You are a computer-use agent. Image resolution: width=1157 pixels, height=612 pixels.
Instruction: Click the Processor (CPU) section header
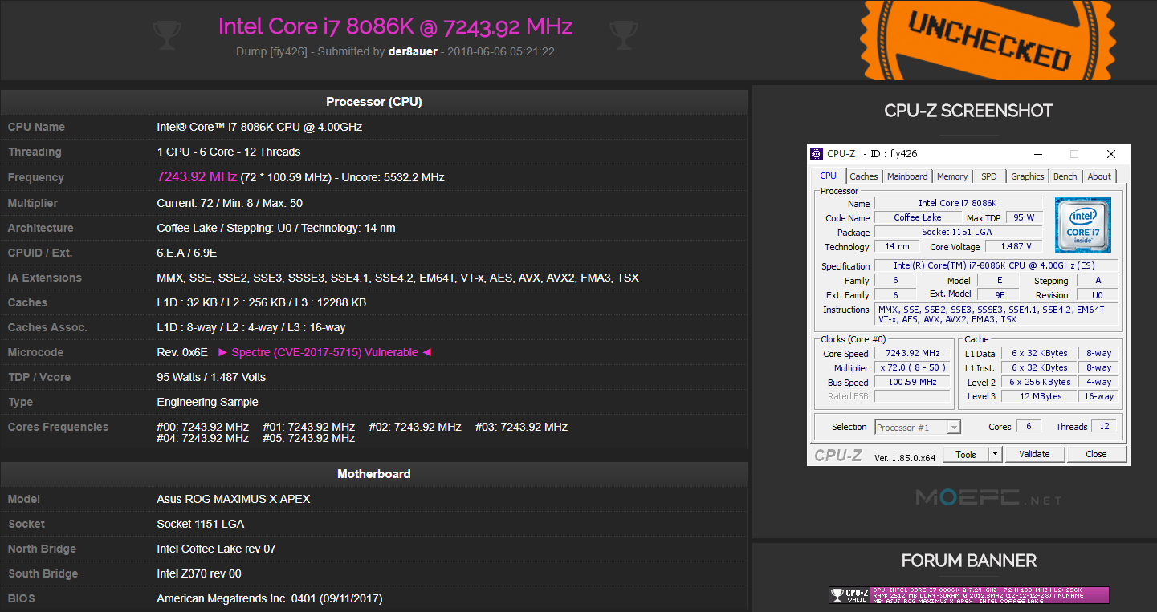(374, 102)
